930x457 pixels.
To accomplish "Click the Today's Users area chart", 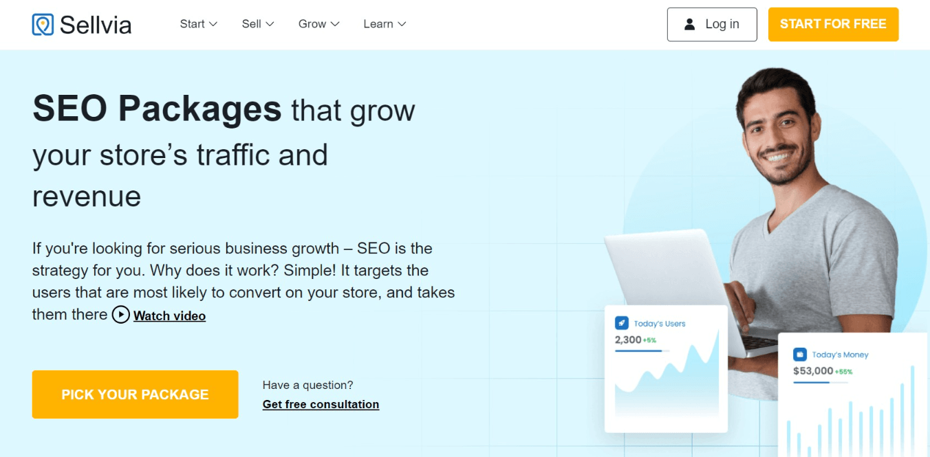I will click(666, 385).
